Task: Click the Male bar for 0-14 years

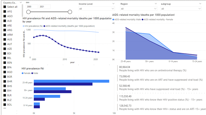Action: click(37, 107)
